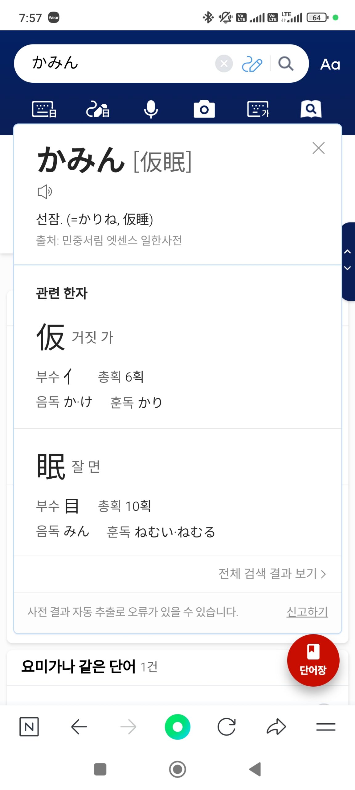355x790 pixels.
Task: Open the red 단어장 wordbook button
Action: (313, 660)
